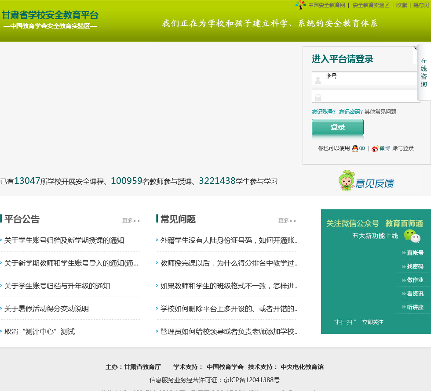Open FAQ 学校如何删除平台上多开设的
This screenshot has width=431, height=391.
point(229,309)
